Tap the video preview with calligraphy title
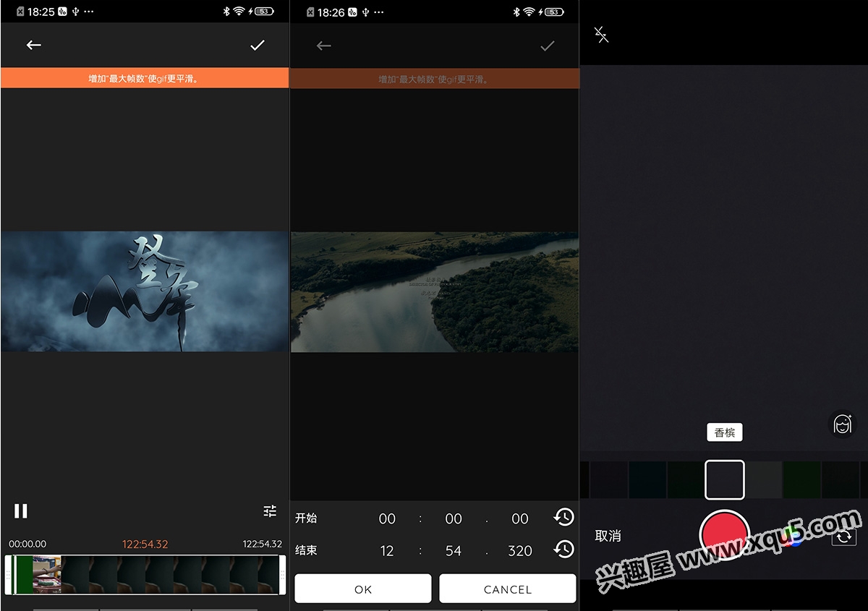Image resolution: width=868 pixels, height=611 pixels. pyautogui.click(x=145, y=291)
